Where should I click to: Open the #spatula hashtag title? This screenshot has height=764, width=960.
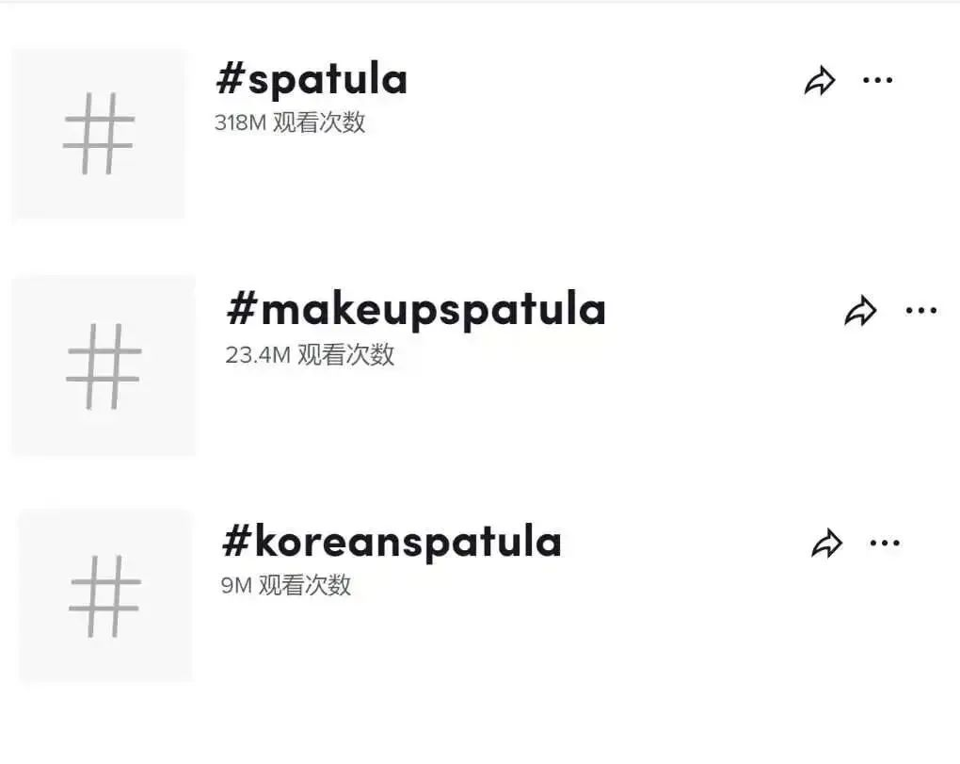coord(312,80)
